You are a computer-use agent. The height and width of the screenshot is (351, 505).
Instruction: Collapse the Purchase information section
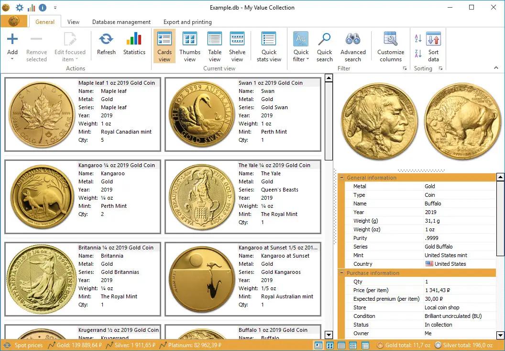[342, 273]
